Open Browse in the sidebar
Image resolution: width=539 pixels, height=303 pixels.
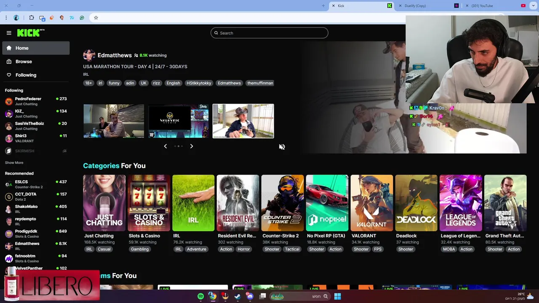tap(36, 61)
